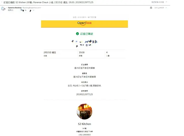Toggle the star beside the inbox folder label
This screenshot has height=136, width=184.
point(166,2)
